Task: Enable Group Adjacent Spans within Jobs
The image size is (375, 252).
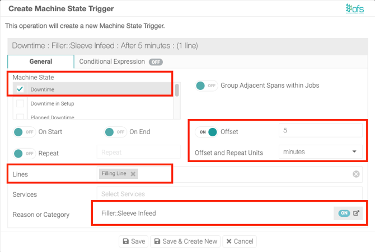Action: coord(206,86)
